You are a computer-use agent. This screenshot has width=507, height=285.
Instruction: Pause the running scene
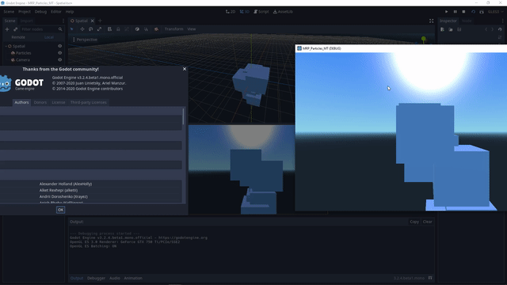click(456, 12)
